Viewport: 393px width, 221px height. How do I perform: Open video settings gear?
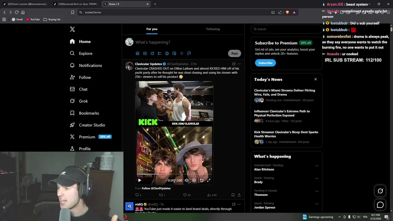pyautogui.click(x=194, y=180)
